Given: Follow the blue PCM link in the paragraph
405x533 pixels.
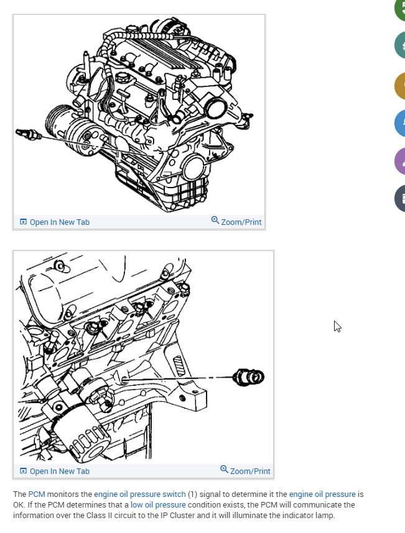Looking at the screenshot, I should tap(37, 494).
